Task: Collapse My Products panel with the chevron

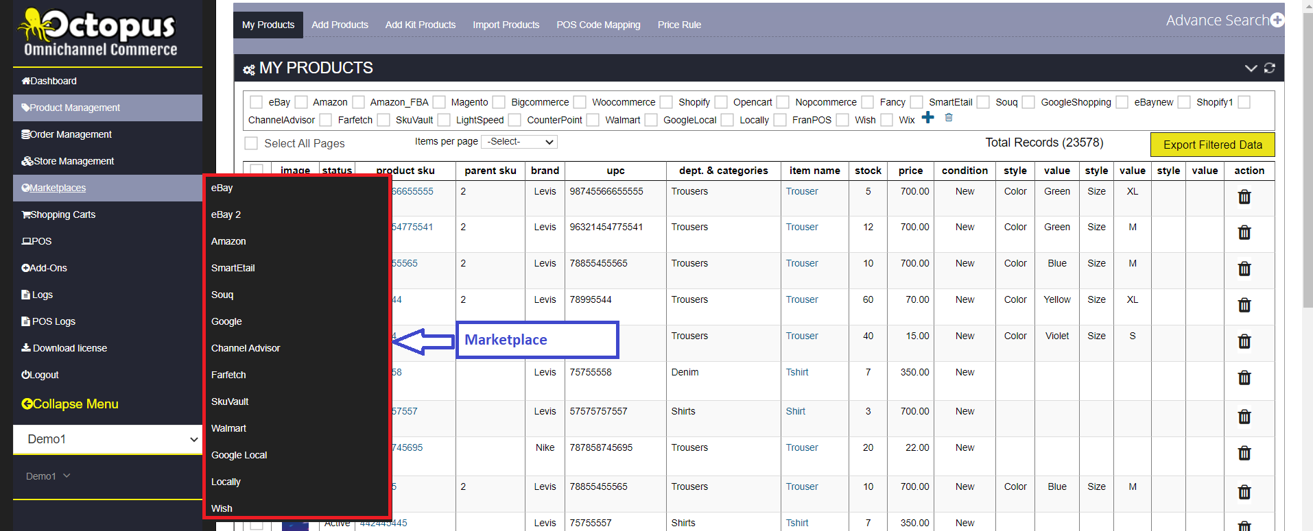Action: coord(1251,68)
